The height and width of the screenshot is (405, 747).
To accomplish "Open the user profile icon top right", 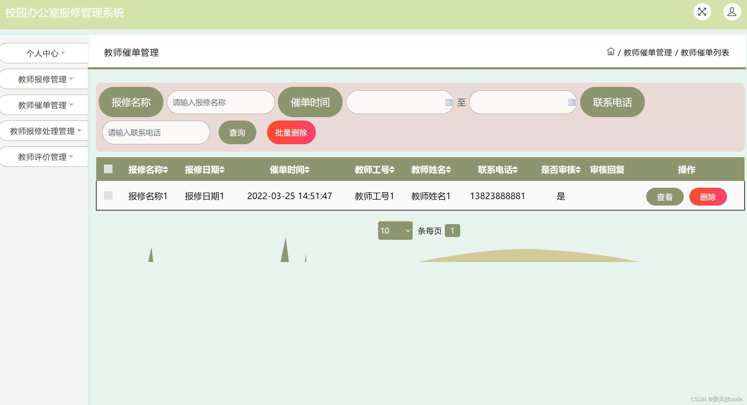I will coord(732,12).
